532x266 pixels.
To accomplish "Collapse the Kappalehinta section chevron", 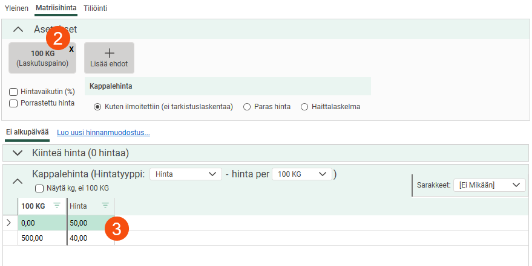I will (x=18, y=180).
